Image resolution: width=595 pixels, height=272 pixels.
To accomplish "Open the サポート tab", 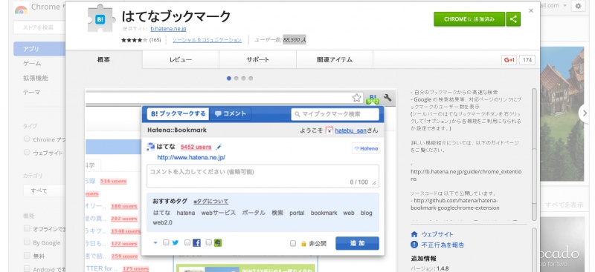I will click(x=257, y=60).
